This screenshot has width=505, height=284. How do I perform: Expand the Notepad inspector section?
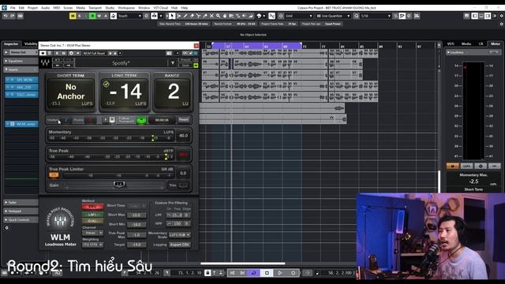[x=21, y=211]
